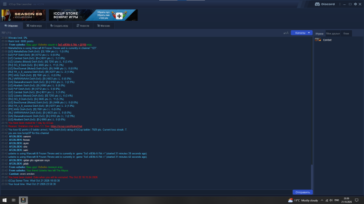Click the chat message input field

(146, 192)
